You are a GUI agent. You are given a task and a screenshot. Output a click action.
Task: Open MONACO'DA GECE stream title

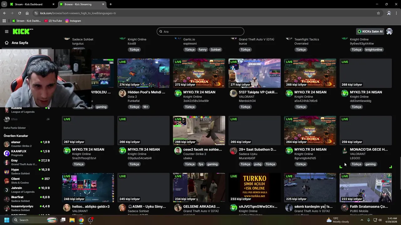point(369,149)
